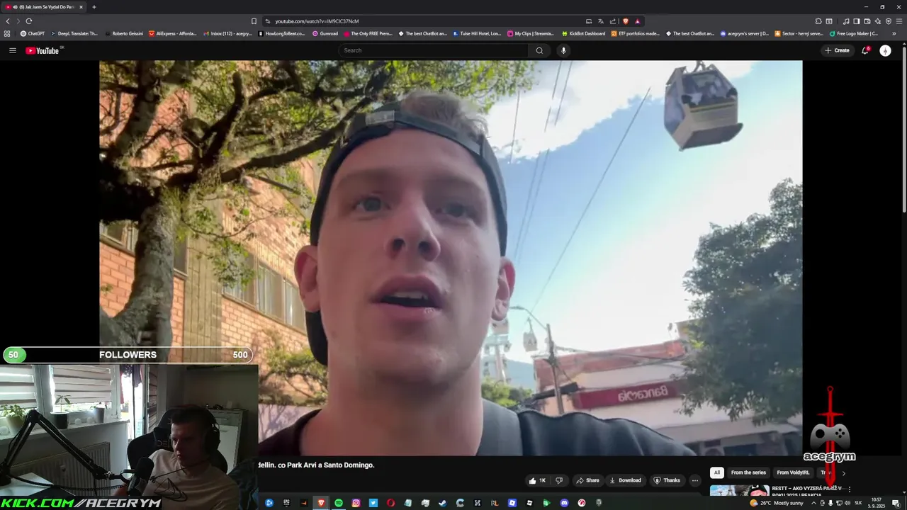
Task: Click the Create button
Action: [837, 50]
